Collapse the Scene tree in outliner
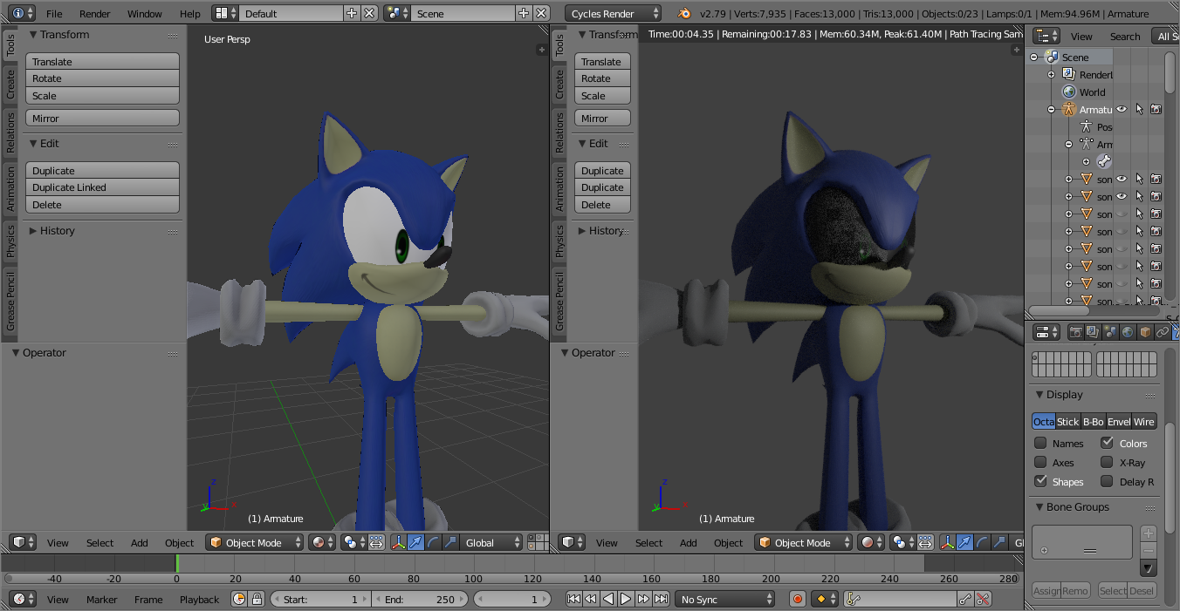This screenshot has height=611, width=1180. (1034, 57)
